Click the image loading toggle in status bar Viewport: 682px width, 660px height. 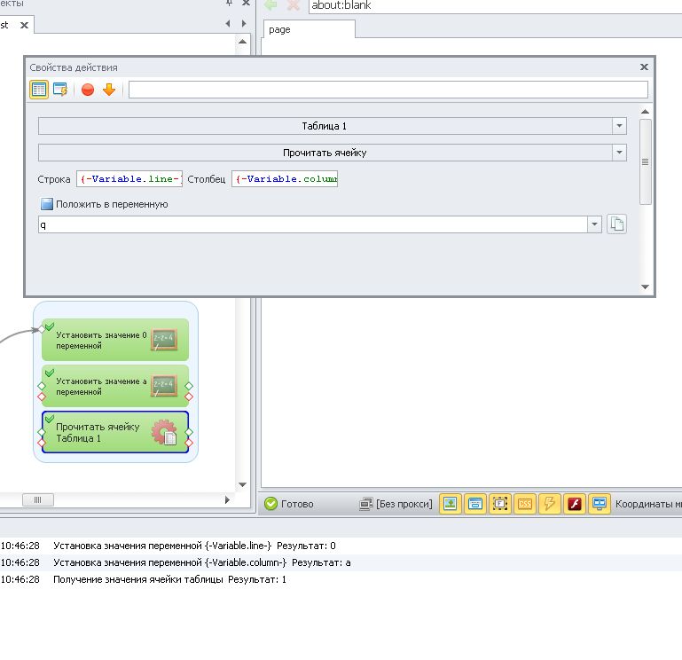(451, 504)
